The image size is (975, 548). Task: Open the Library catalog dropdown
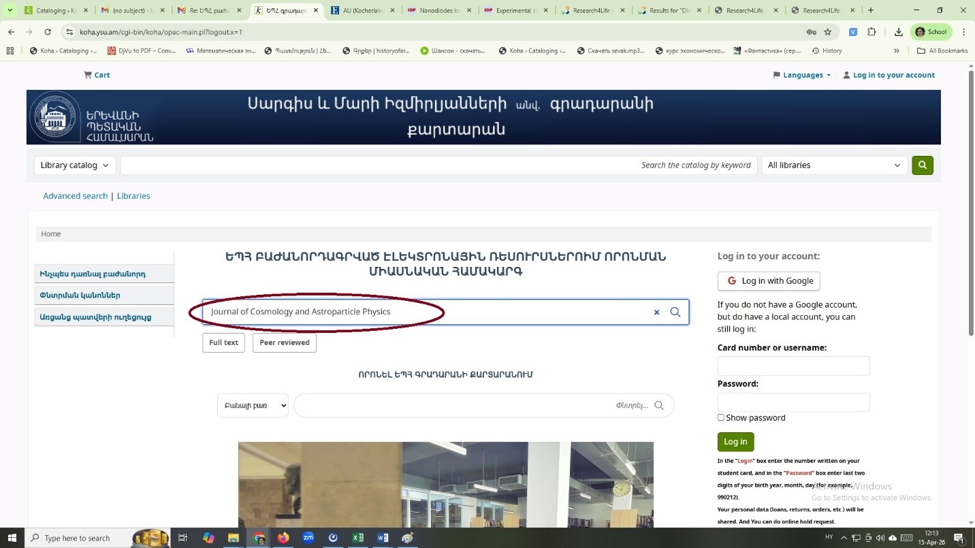tap(75, 165)
